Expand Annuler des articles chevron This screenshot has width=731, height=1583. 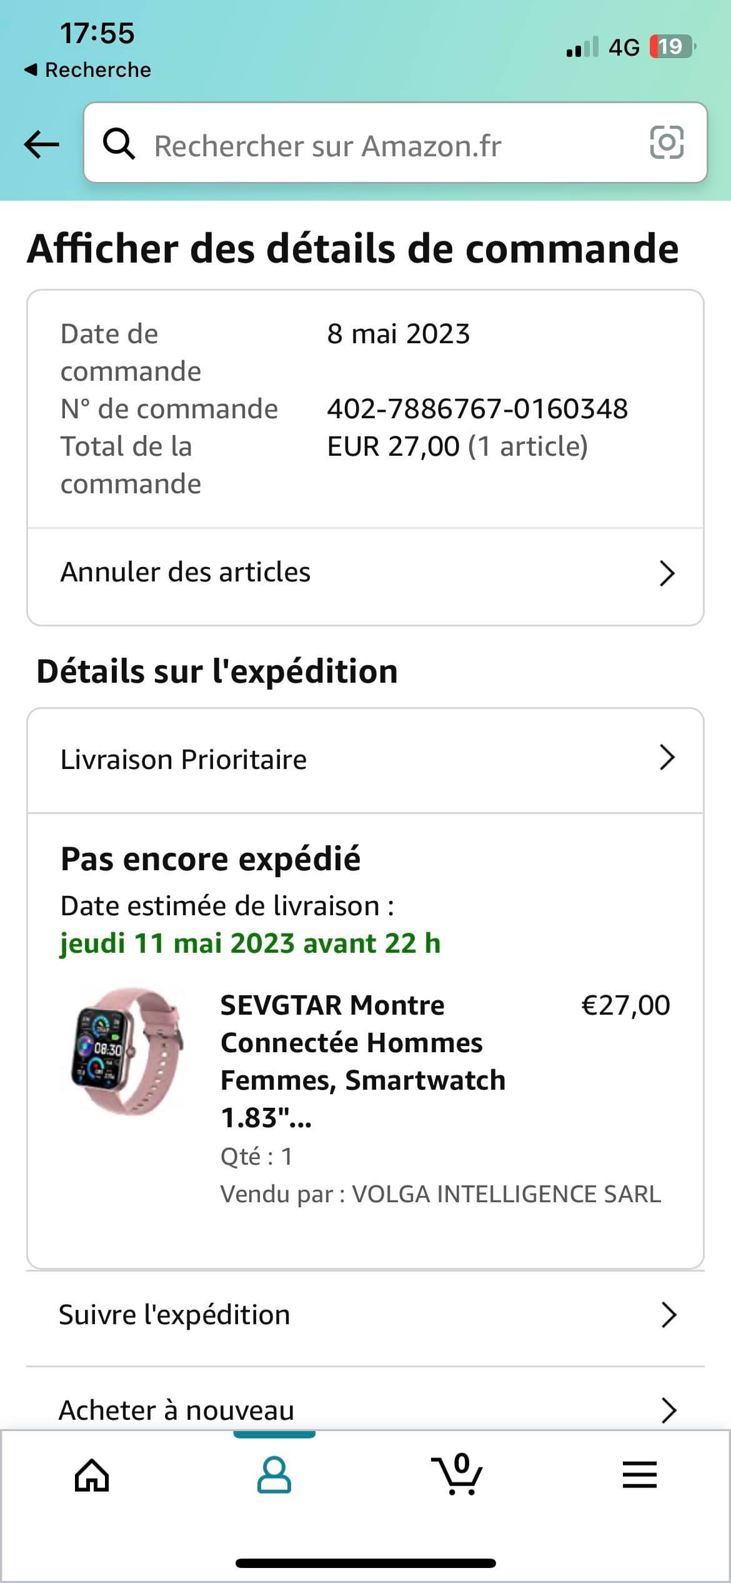pyautogui.click(x=667, y=573)
